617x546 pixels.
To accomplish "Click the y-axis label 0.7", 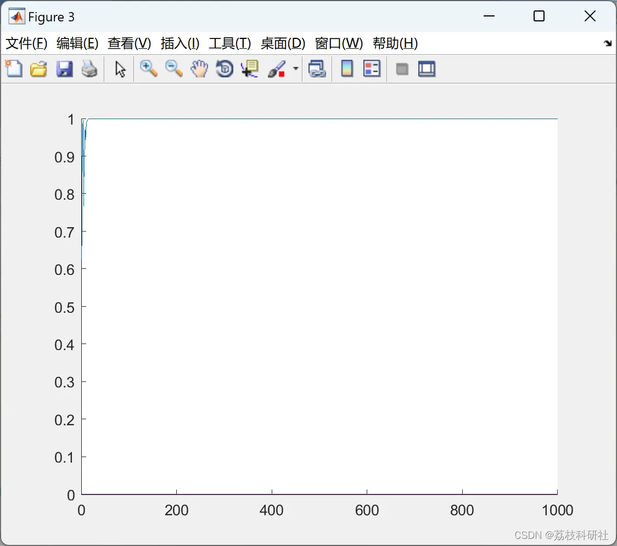I will point(65,232).
